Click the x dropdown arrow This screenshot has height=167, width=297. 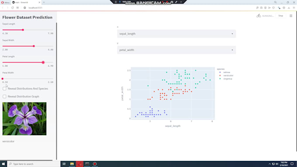[232, 34]
